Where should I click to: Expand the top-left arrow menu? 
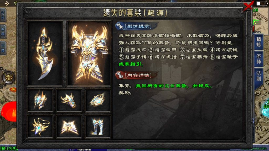[7, 3]
